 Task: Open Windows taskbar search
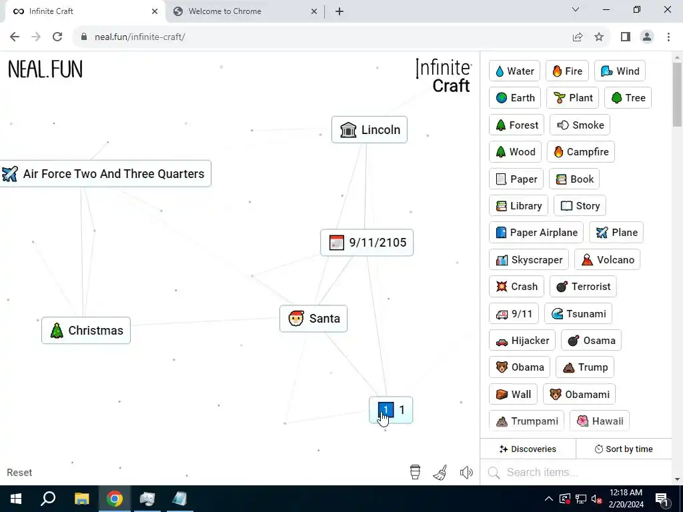pos(48,499)
